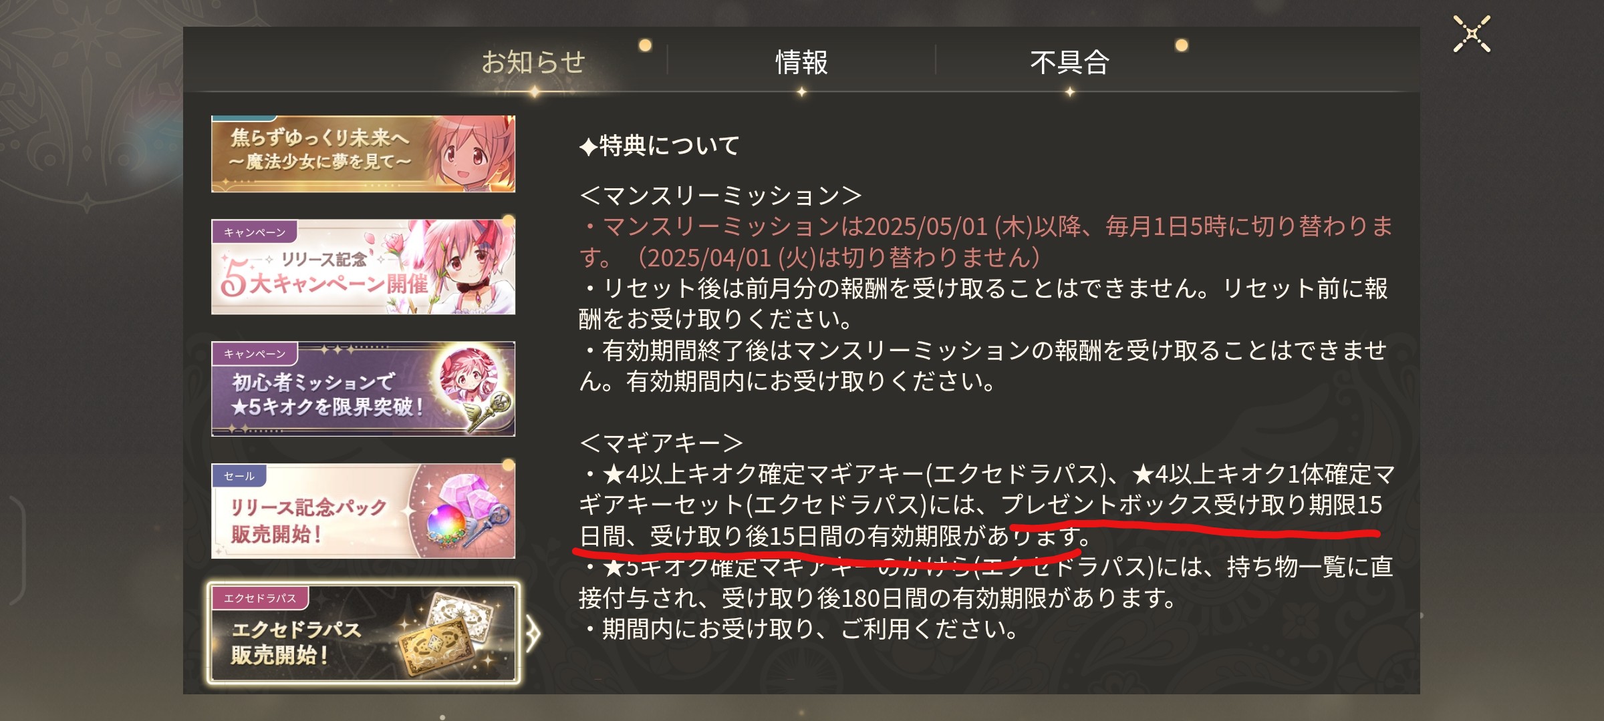1604x721 pixels.
Task: Click the エクセドラパス tag label
Action: [260, 597]
